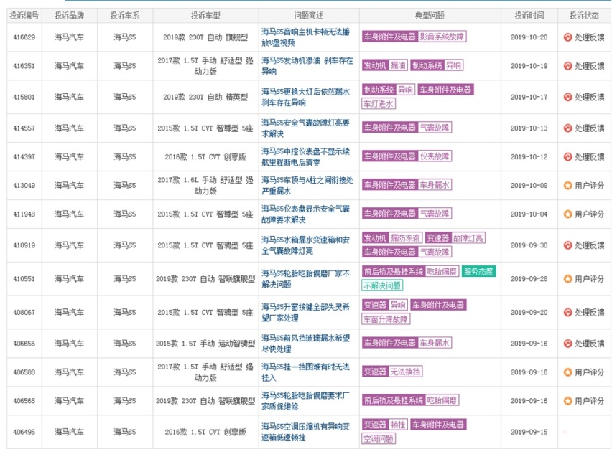612x449 pixels.
Task: Click the 用户评分 star icon for complaint 406565
Action: click(x=568, y=401)
